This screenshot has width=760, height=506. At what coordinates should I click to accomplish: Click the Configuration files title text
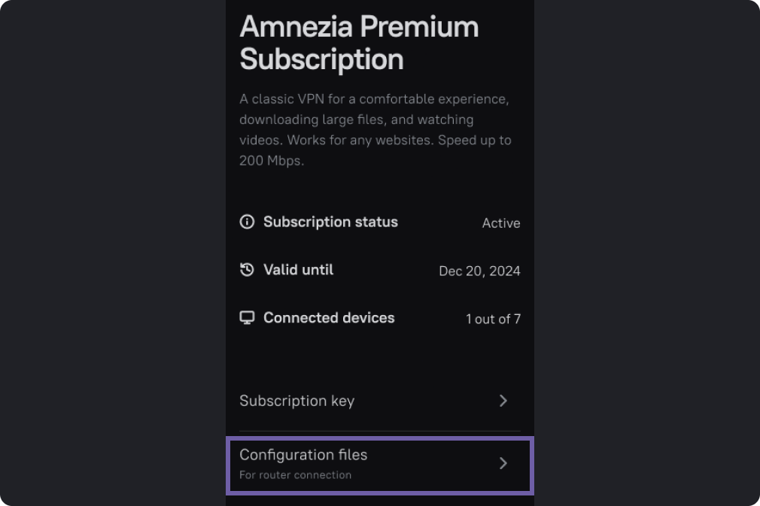303,455
